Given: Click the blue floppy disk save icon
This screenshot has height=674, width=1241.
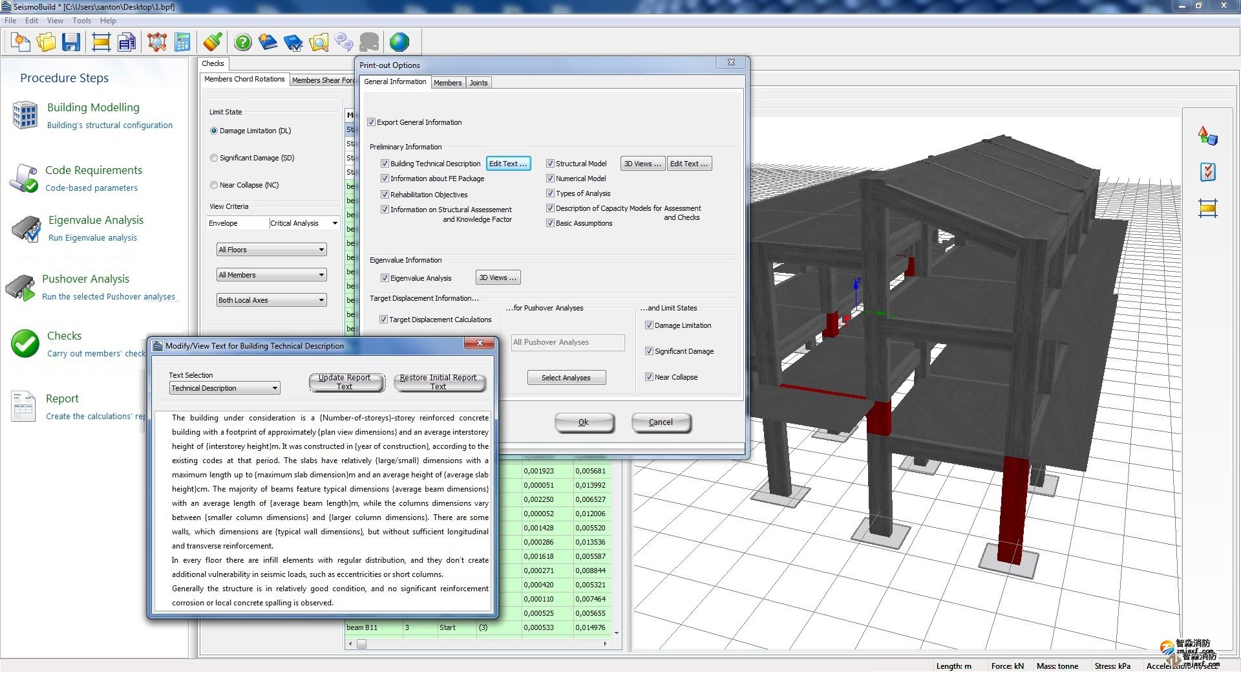Looking at the screenshot, I should click(x=71, y=43).
